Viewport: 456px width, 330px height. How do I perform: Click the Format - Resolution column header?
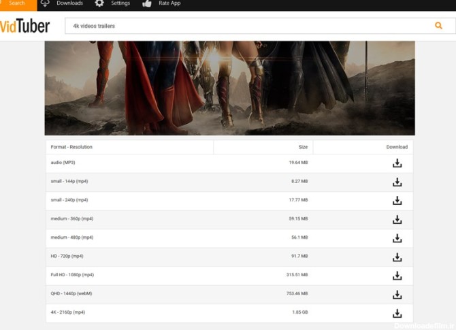click(x=71, y=147)
